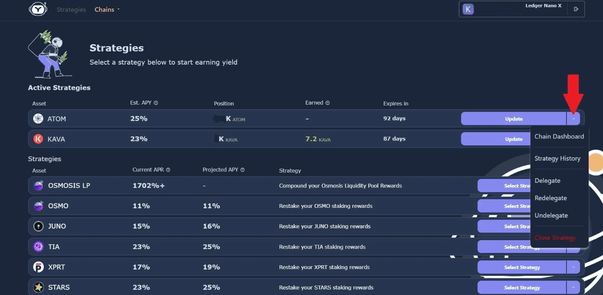603x295 pixels.
Task: Click 'Restake your XPRT staking rewards'
Action: (324, 267)
